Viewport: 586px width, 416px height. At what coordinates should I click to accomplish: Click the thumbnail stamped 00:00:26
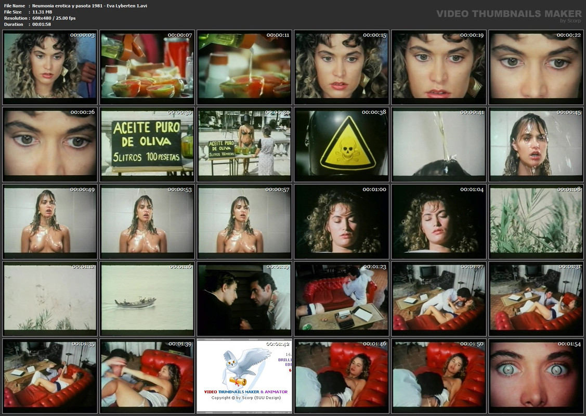coord(50,144)
